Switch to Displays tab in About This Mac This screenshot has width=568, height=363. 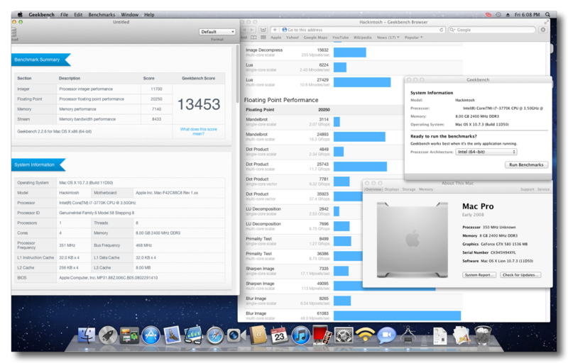coord(392,189)
